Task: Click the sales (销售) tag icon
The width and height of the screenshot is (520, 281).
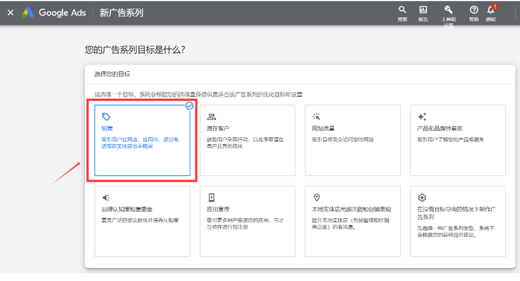Action: 106,117
